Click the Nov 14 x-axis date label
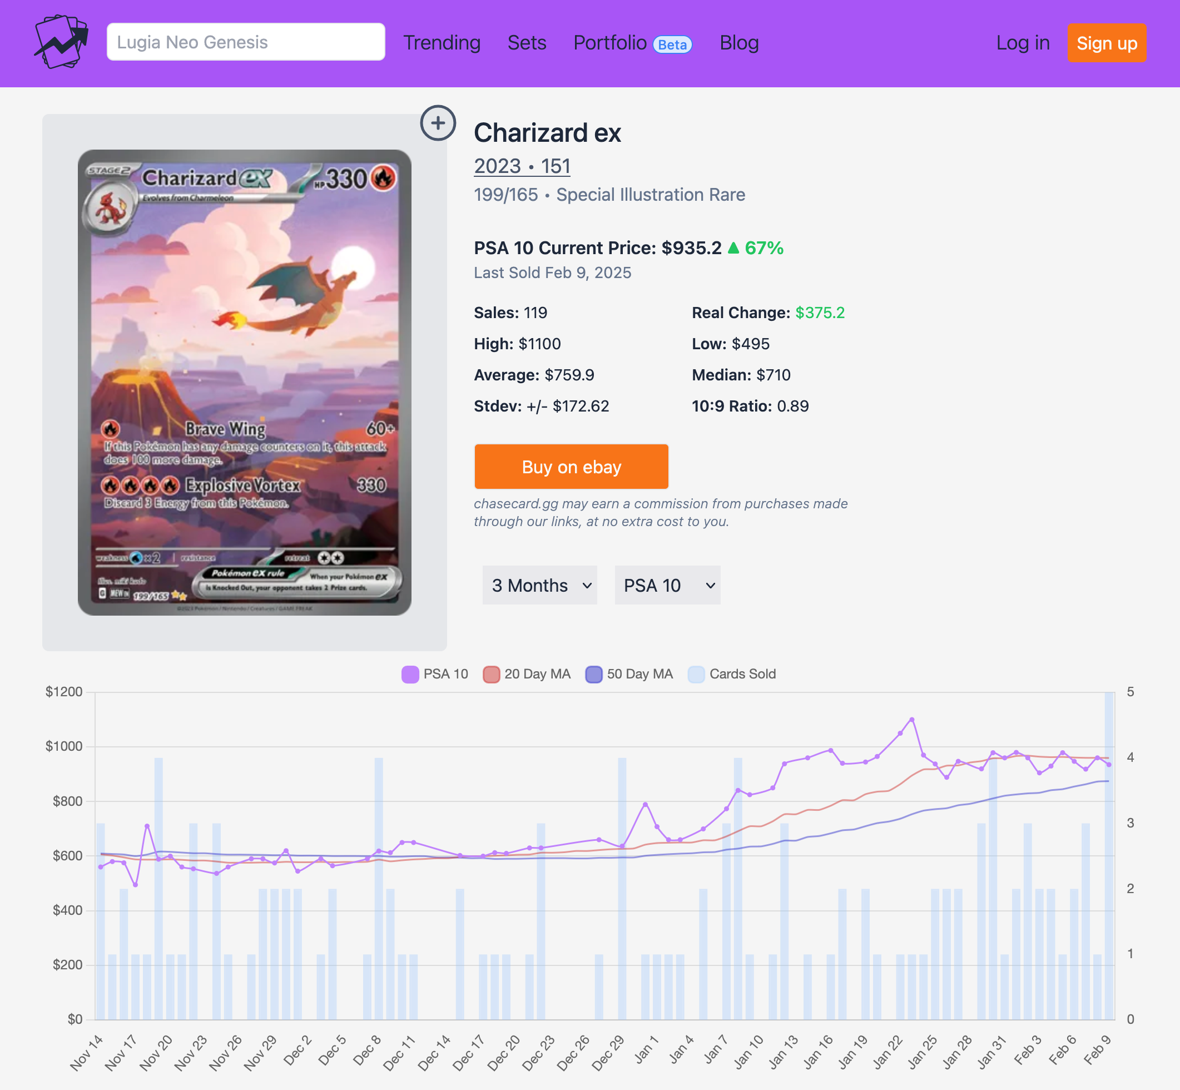The width and height of the screenshot is (1180, 1090). click(x=86, y=1053)
